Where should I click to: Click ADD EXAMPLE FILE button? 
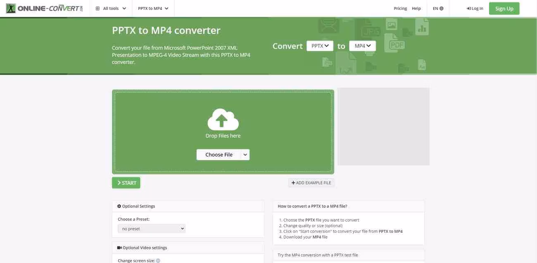point(311,183)
